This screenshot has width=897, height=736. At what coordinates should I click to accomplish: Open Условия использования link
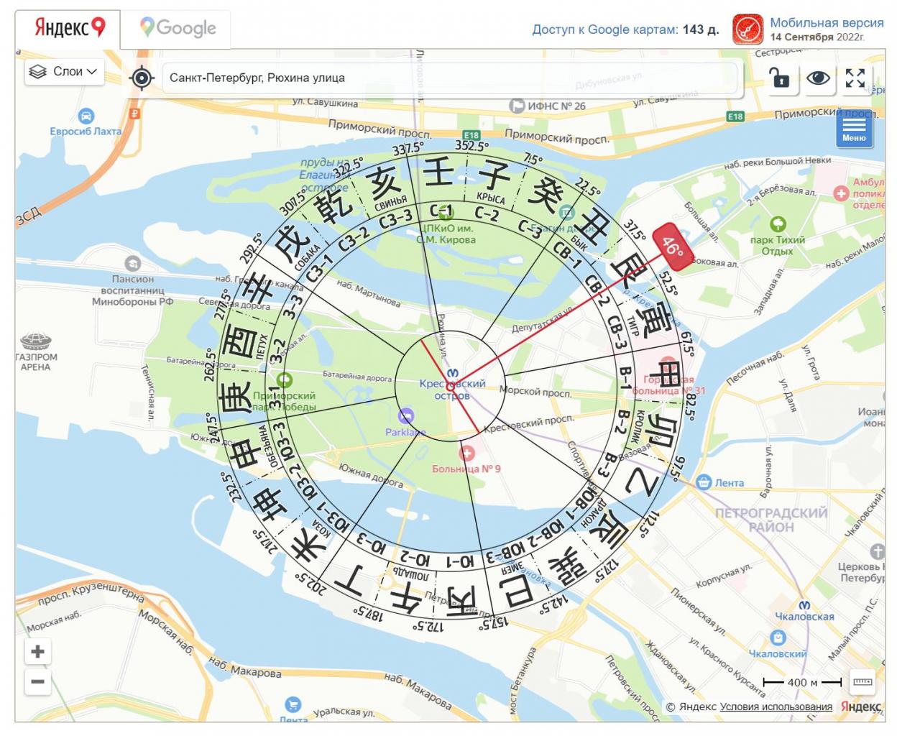click(x=776, y=707)
